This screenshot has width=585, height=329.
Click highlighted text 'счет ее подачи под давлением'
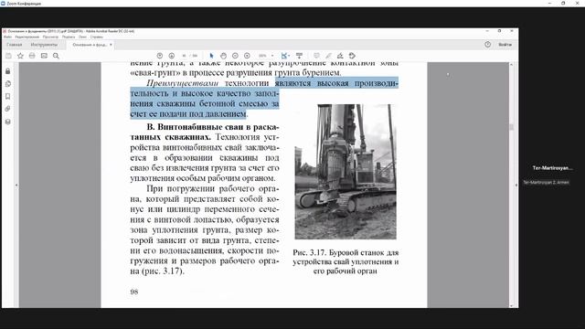tap(188, 113)
